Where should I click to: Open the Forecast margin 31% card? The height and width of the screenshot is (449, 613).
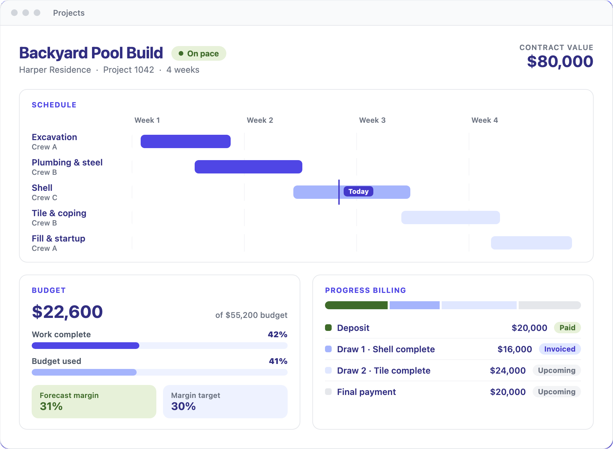[x=94, y=402]
